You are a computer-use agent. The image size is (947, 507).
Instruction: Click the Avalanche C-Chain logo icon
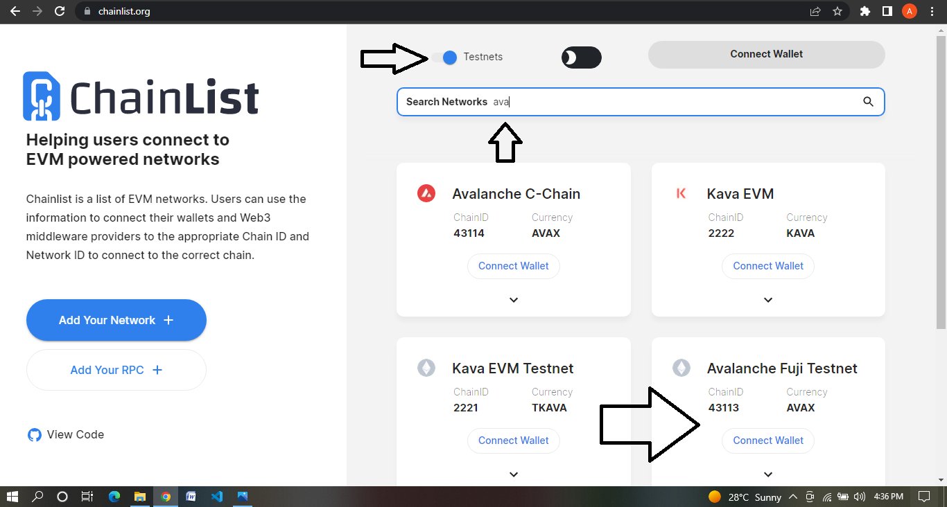point(426,194)
